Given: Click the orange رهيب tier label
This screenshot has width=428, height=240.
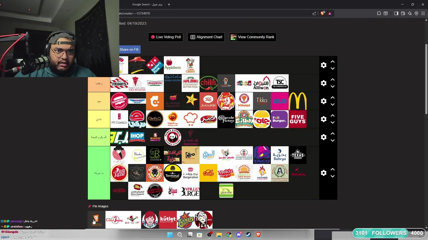Looking at the screenshot, I should [x=99, y=83].
